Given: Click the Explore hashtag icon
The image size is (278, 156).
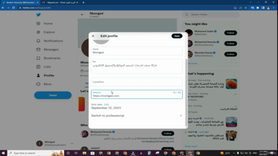Looking at the screenshot, I should [38, 32].
